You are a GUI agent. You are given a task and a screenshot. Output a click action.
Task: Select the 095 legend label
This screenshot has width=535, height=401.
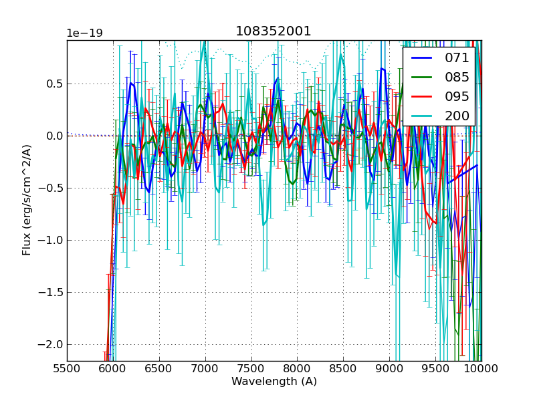[457, 96]
